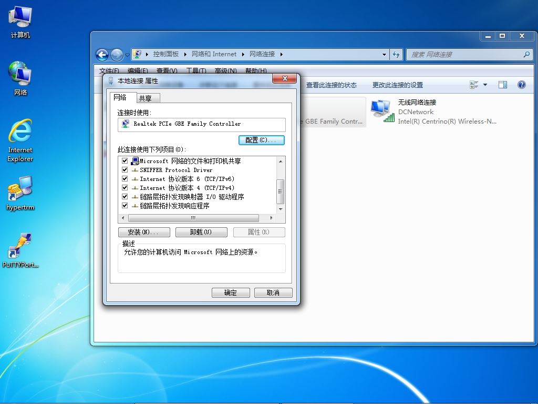Viewport: 538px width, 404px height.
Task: Select the 无线网络连接 adapter icon
Action: pyautogui.click(x=382, y=111)
